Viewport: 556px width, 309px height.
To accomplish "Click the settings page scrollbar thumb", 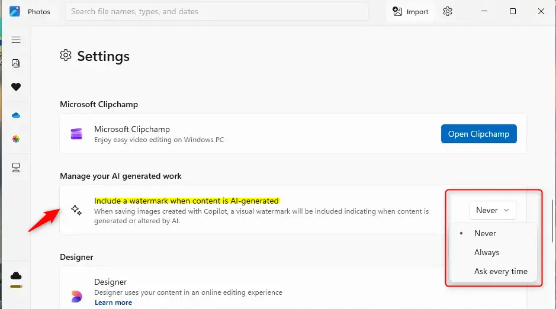I will tap(552, 221).
